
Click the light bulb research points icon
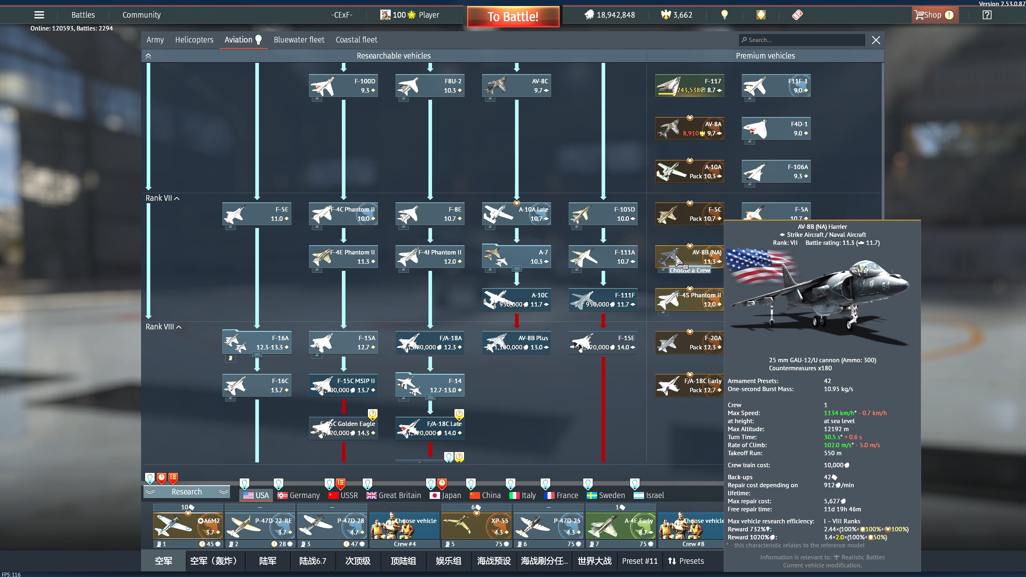point(724,15)
